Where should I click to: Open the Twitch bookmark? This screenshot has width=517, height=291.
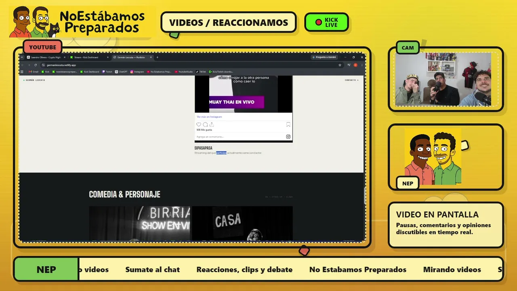(x=107, y=72)
